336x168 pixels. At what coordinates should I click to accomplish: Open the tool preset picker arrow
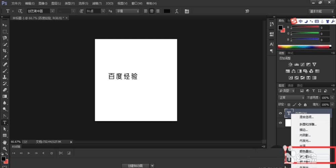(13, 11)
